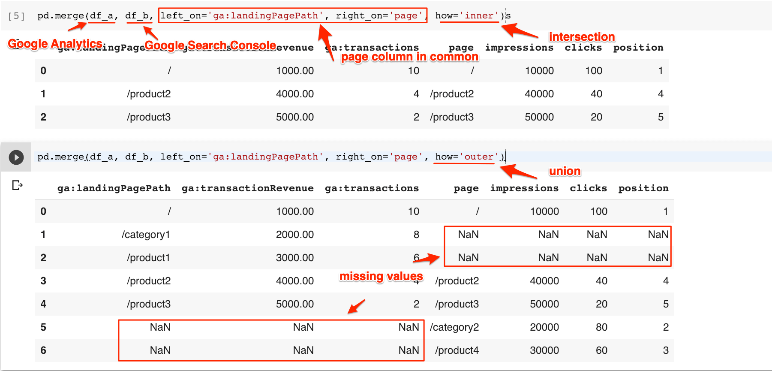Screen dimensions: 772x371
Task: Click the 2000.00 revenue value
Action: (x=295, y=235)
